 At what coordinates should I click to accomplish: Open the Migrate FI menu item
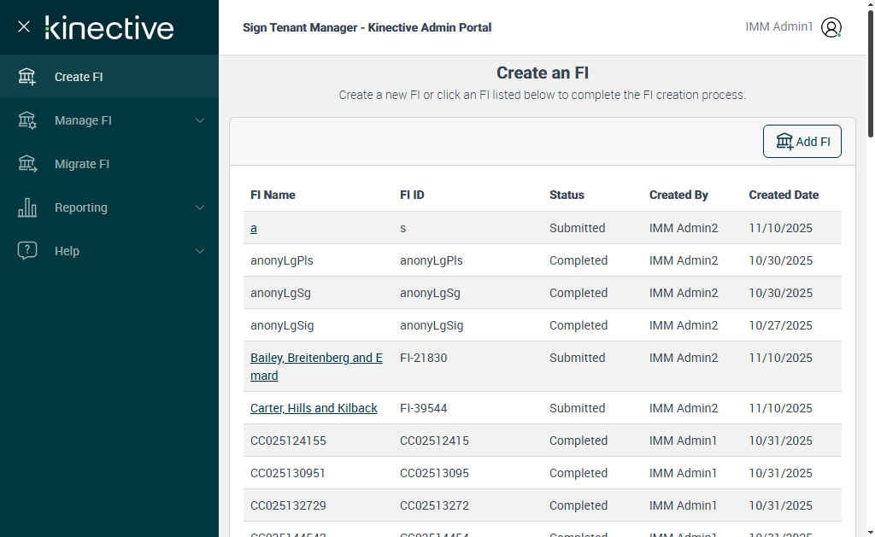[82, 164]
